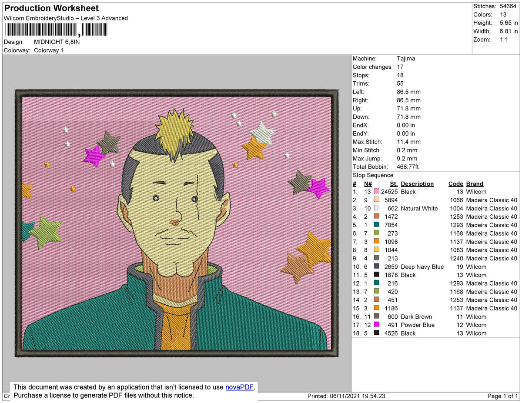
Task: Pick the Deep Navy Blue swatch
Action: pyautogui.click(x=376, y=266)
